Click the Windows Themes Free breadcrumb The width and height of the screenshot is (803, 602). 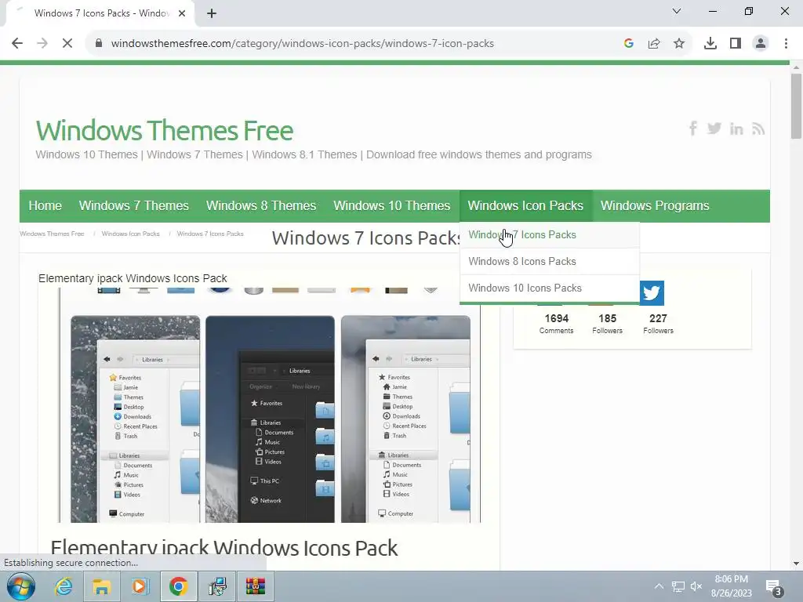pos(52,234)
